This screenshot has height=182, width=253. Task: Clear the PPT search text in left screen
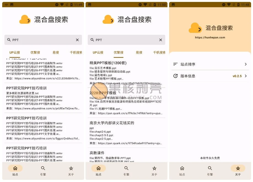pyautogui.click(x=77, y=40)
